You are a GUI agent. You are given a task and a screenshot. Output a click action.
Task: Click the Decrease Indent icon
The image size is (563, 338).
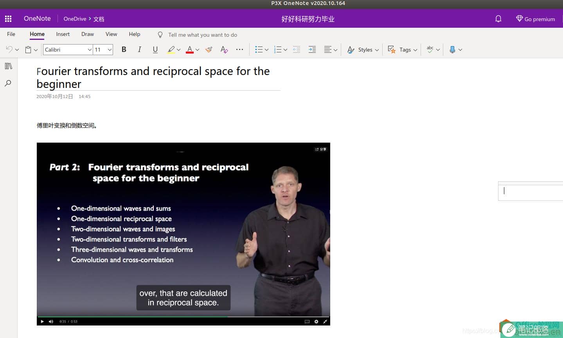[297, 49]
